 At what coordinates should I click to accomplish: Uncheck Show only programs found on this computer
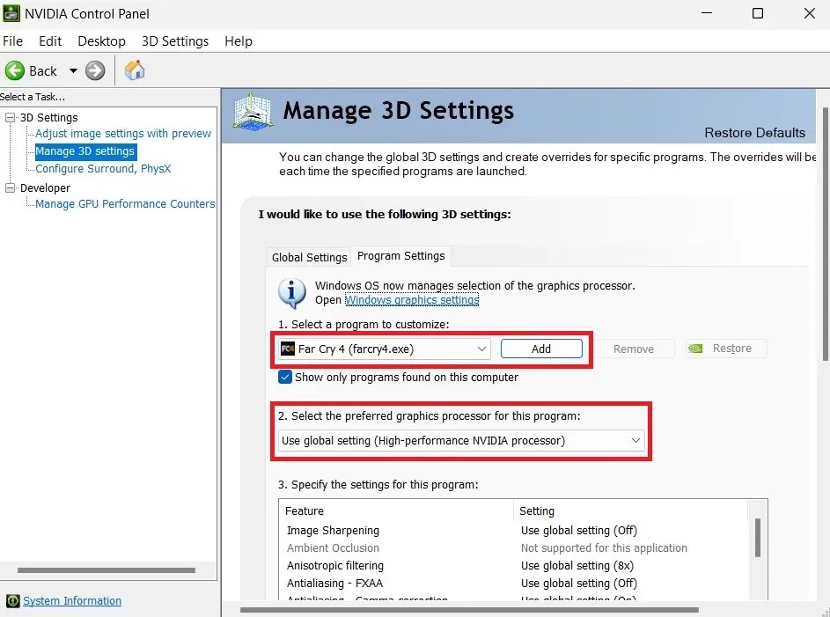click(285, 376)
